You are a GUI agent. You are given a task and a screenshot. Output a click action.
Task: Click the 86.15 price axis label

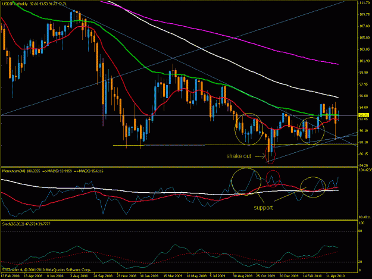click(x=364, y=154)
